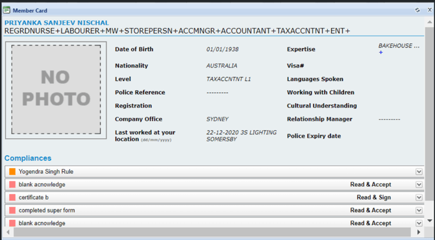The image size is (435, 240).
Task: Click the orange status square for Yogendra Singh Rule
Action: pyautogui.click(x=12, y=171)
